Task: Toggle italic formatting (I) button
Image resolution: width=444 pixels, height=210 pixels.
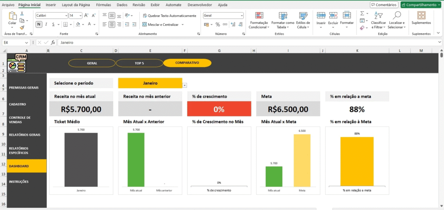Action: pos(46,25)
